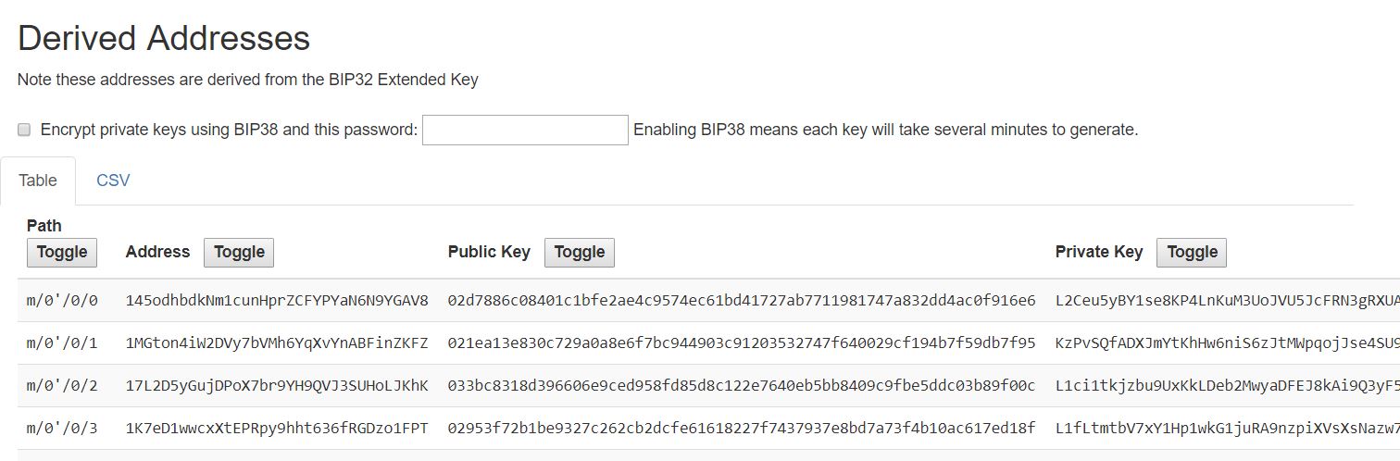Click the Derived Addresses heading

tap(164, 39)
